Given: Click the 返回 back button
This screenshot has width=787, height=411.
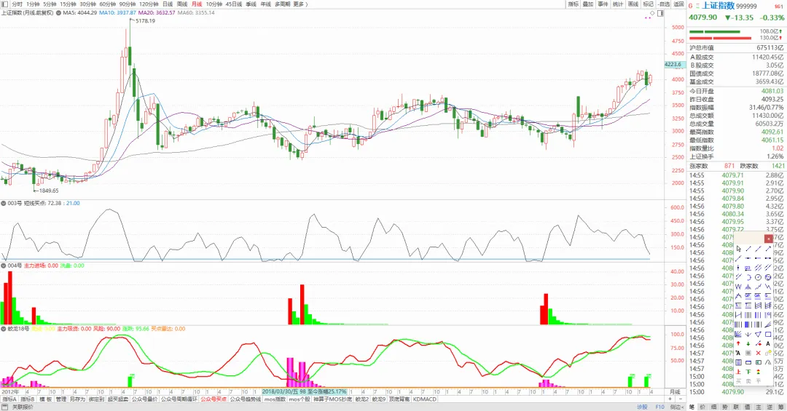Looking at the screenshot, I should [x=679, y=4].
